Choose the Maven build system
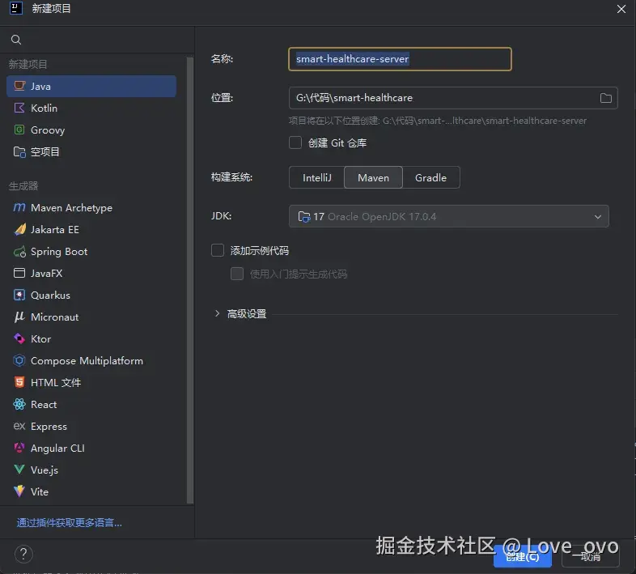 373,177
